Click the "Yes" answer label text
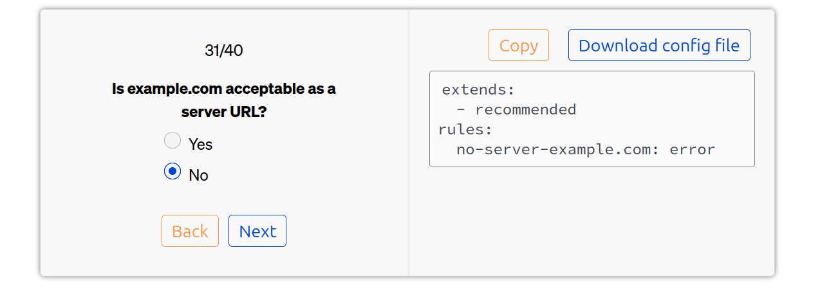This screenshot has height=299, width=820. (200, 145)
